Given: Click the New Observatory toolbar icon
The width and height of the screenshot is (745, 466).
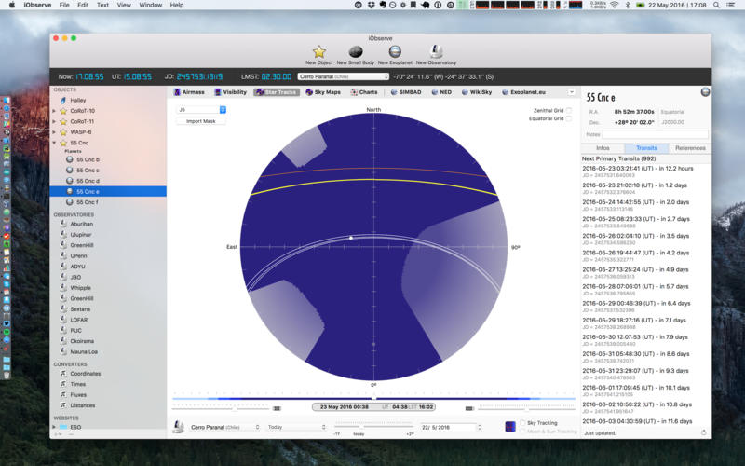Looking at the screenshot, I should [436, 52].
